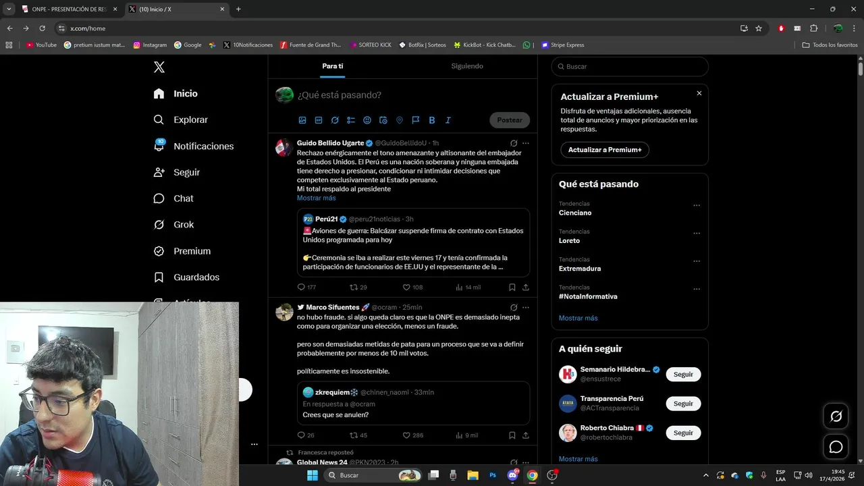
Task: Open Premium in the sidebar
Action: pos(182,251)
